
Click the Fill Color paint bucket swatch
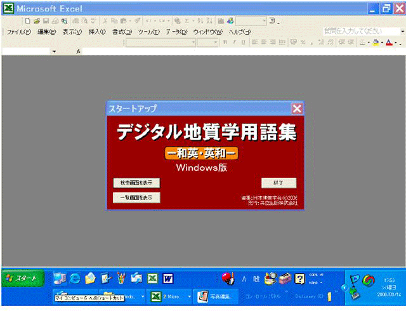[x=376, y=43]
